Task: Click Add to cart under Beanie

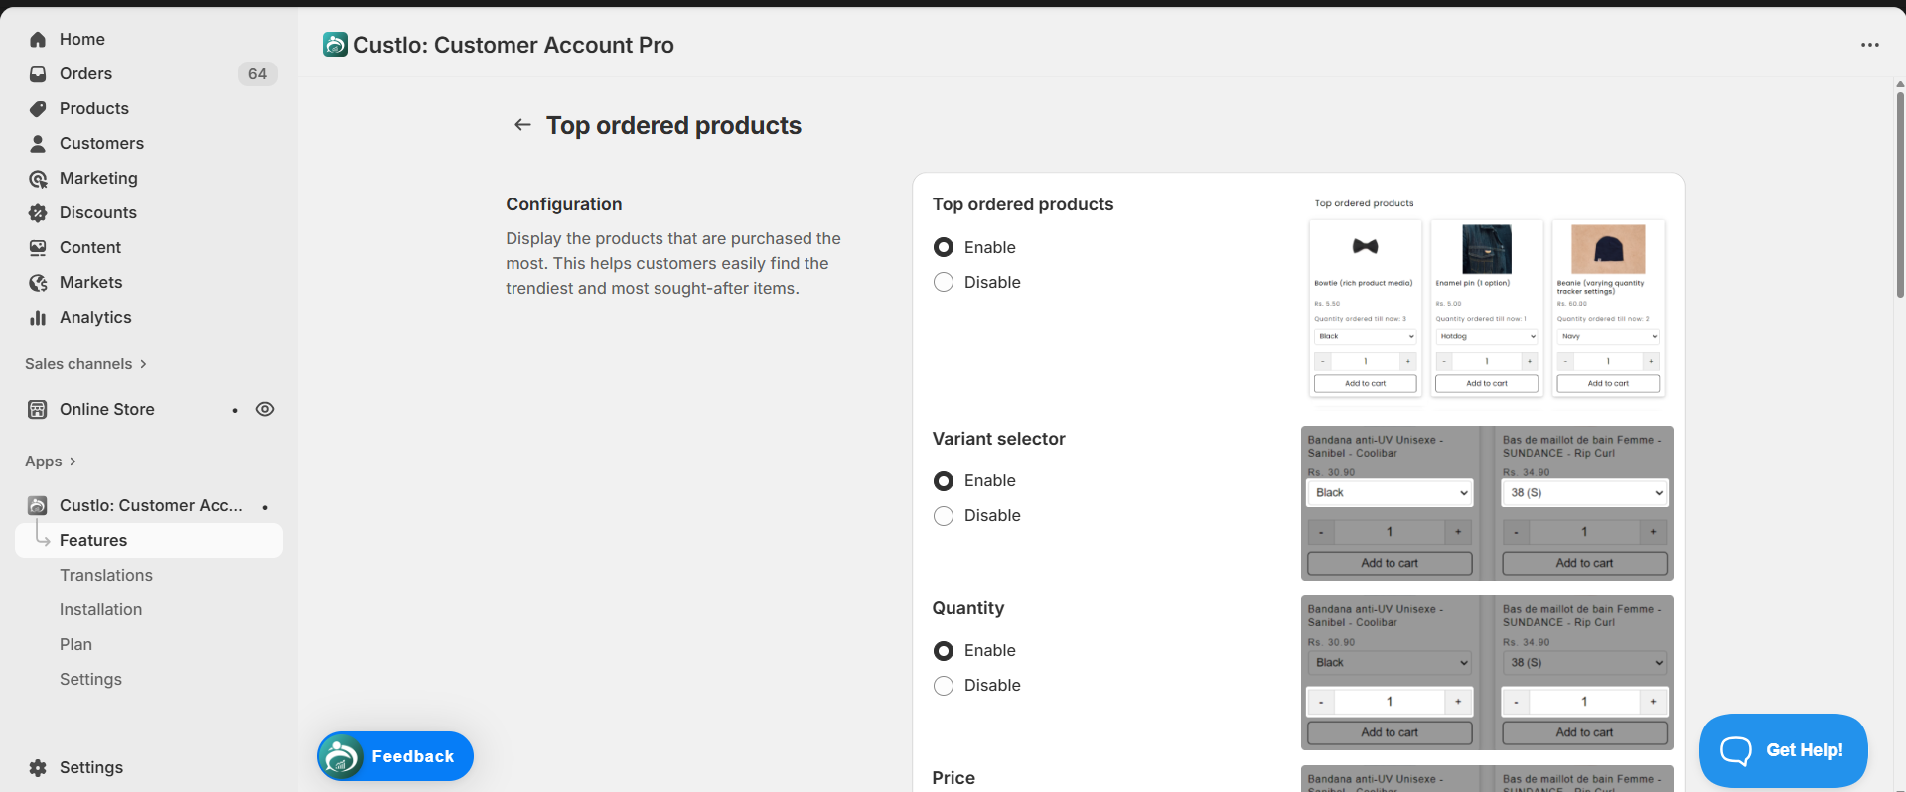Action: pos(1608,383)
